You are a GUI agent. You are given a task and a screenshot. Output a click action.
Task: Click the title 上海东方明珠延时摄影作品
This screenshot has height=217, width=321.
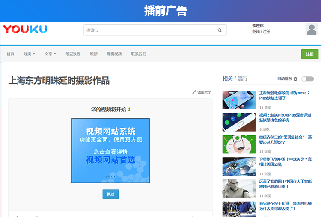point(59,80)
